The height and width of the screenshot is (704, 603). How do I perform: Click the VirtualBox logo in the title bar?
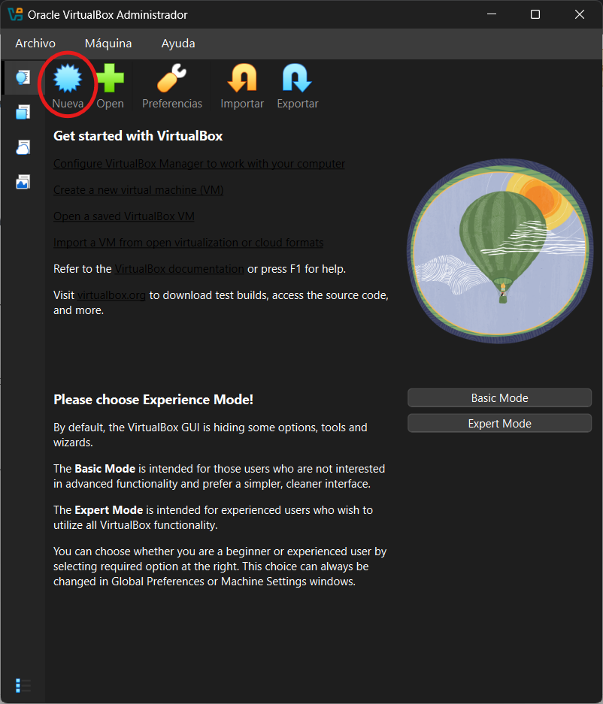[14, 14]
